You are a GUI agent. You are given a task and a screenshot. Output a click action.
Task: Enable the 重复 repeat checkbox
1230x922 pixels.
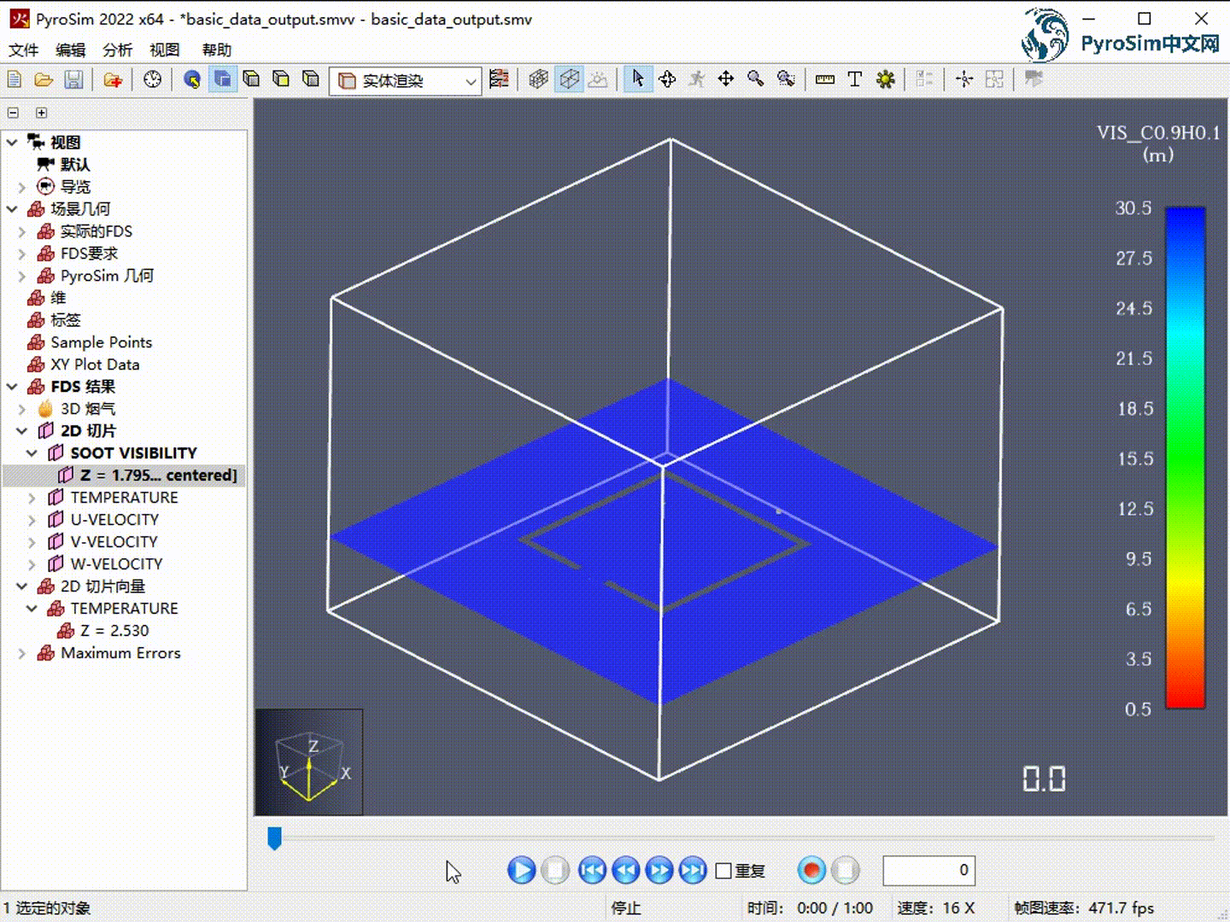pos(723,871)
